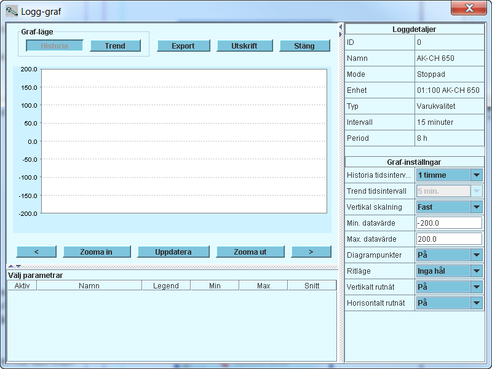The width and height of the screenshot is (492, 369).
Task: Click the Namn value AK-CH 650
Action: click(435, 58)
